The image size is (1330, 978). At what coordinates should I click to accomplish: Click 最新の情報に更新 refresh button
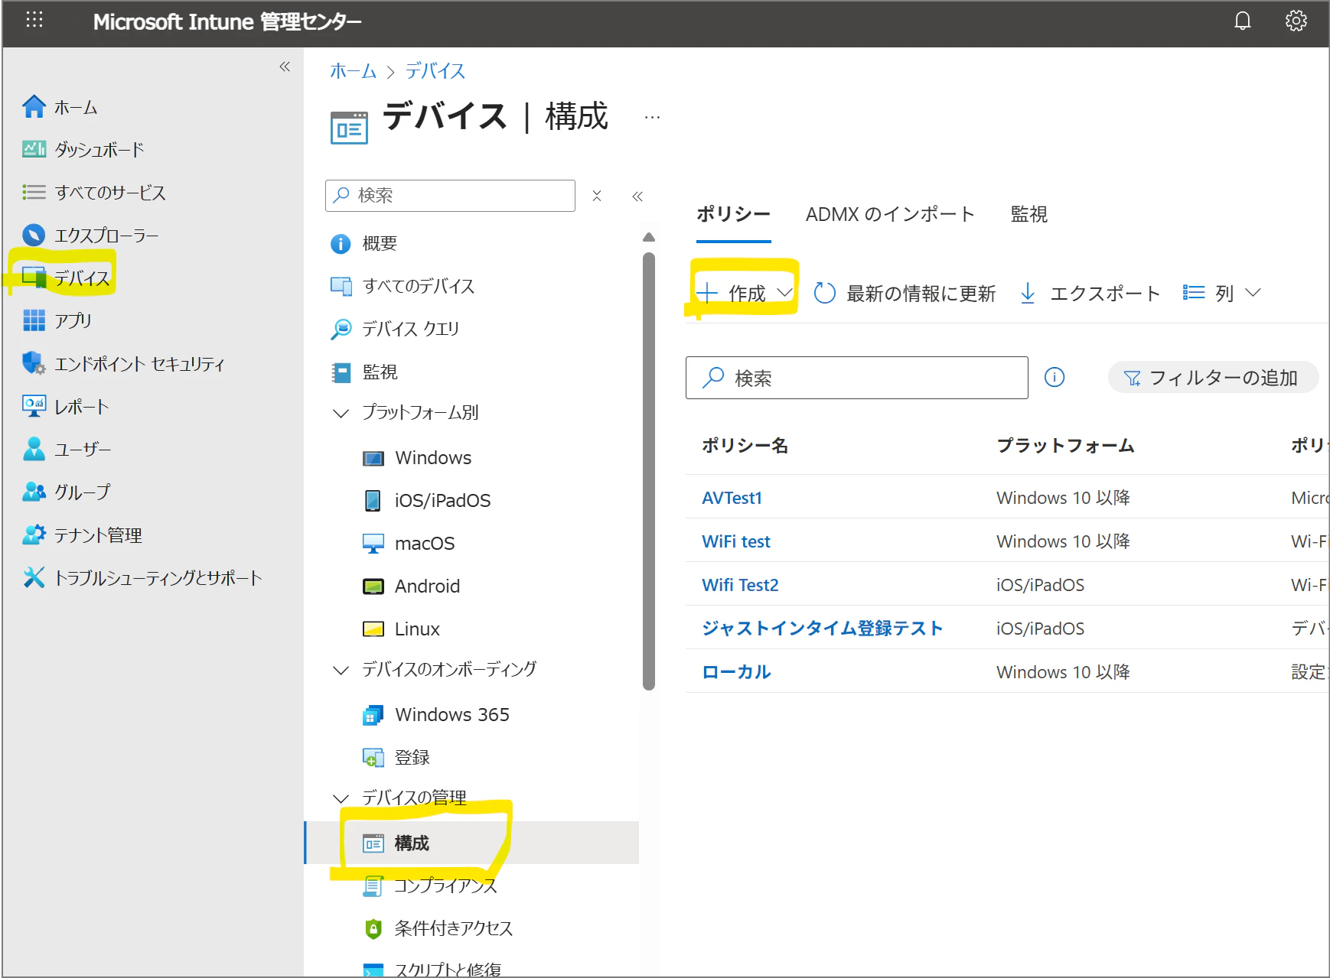coord(905,293)
